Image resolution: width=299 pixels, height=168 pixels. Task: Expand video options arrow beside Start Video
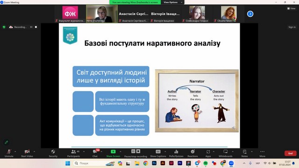pos(34,152)
